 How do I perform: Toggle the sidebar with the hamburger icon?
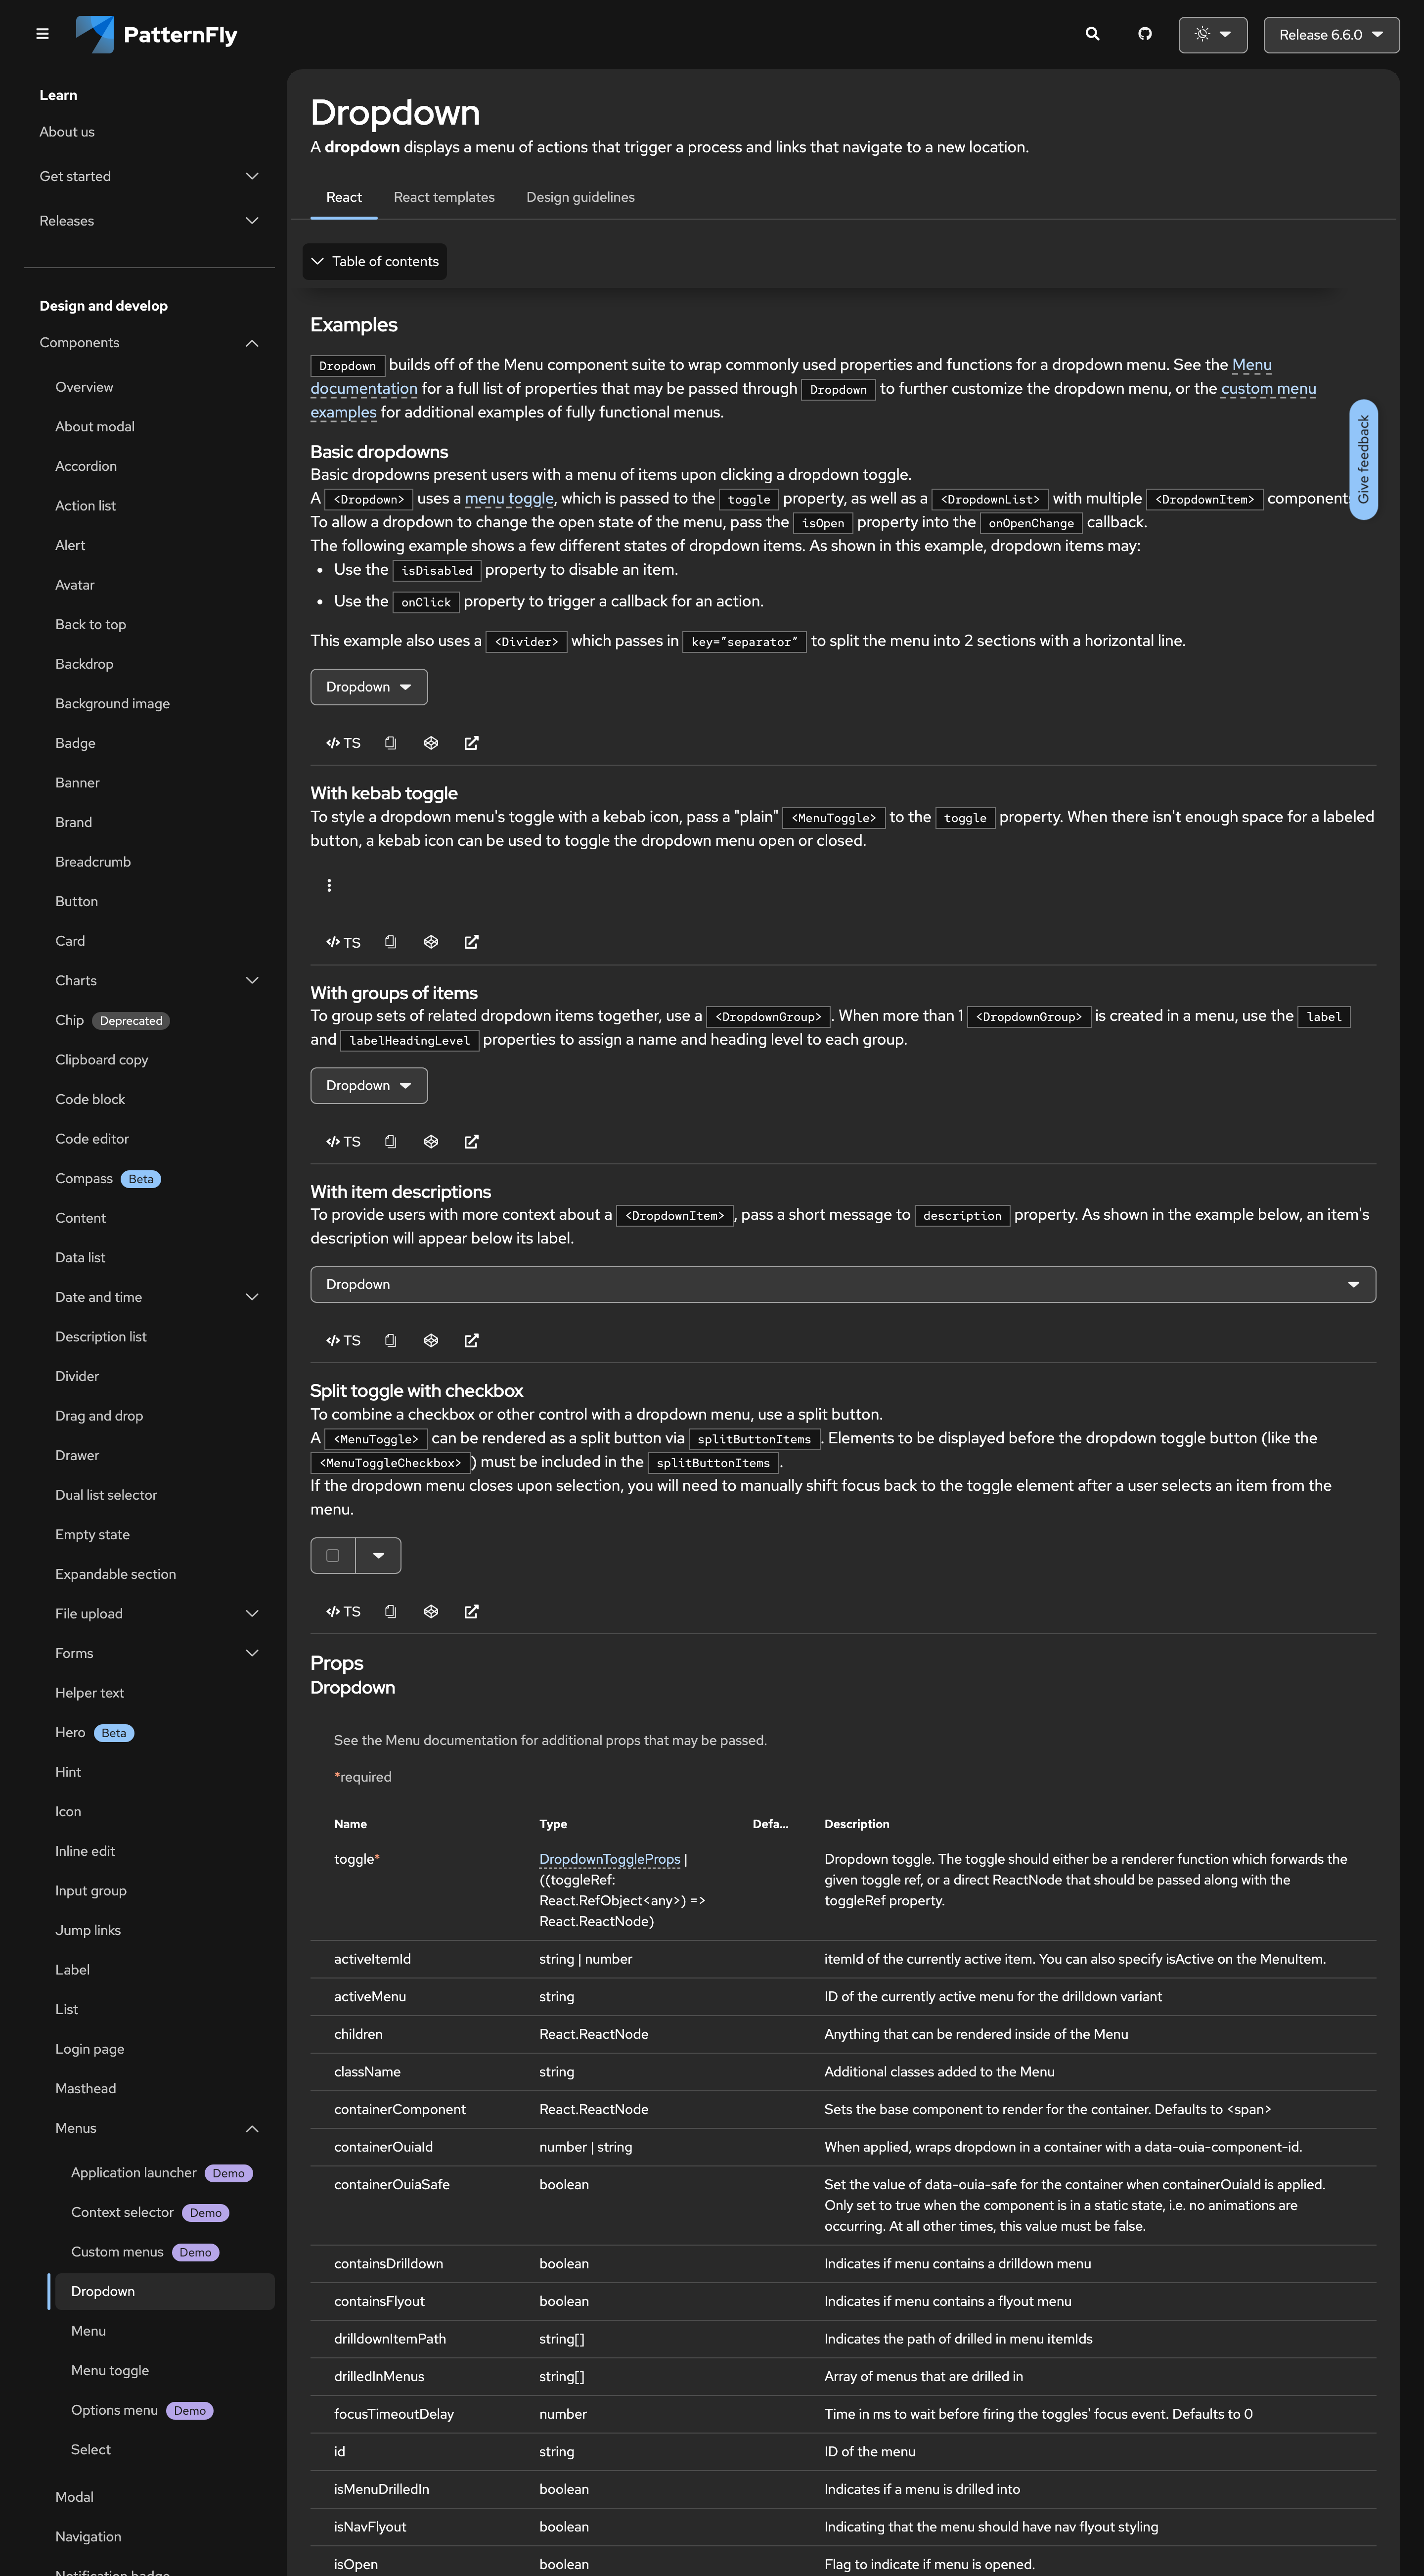pos(42,34)
